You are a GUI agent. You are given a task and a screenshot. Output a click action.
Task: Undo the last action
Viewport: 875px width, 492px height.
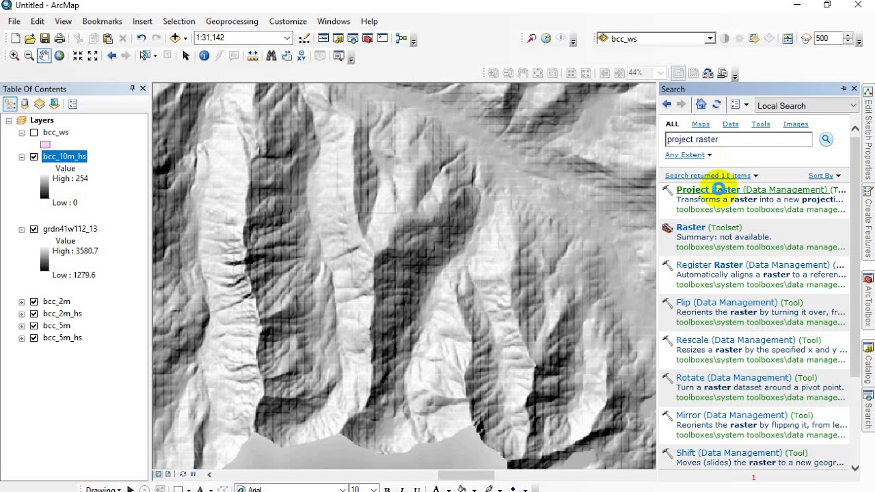tap(141, 38)
